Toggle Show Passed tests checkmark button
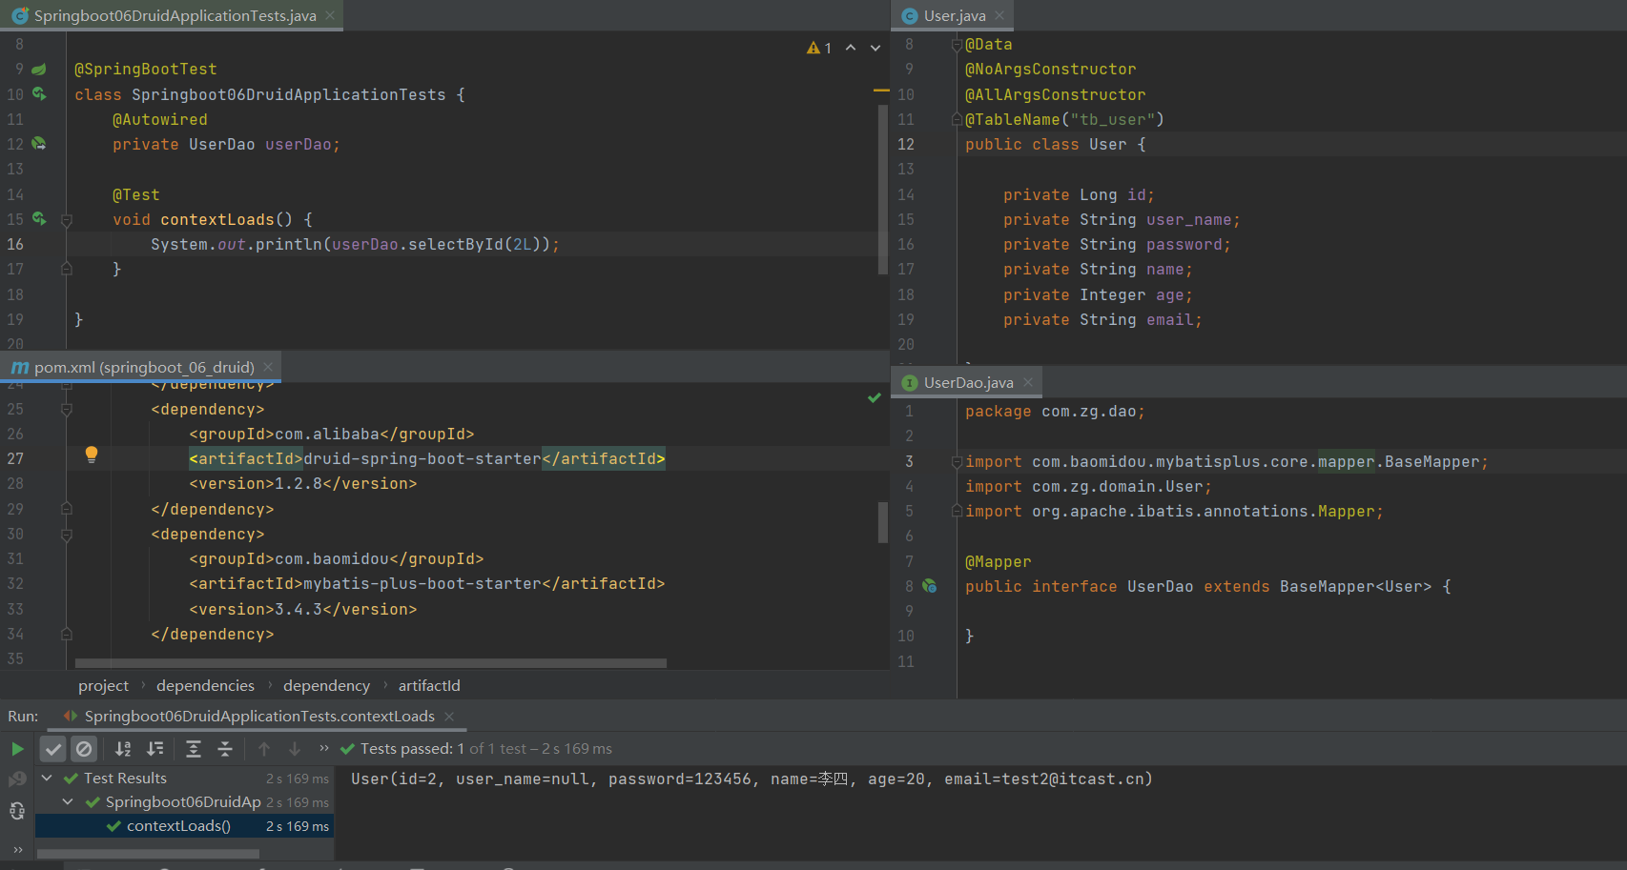This screenshot has width=1627, height=870. (53, 749)
